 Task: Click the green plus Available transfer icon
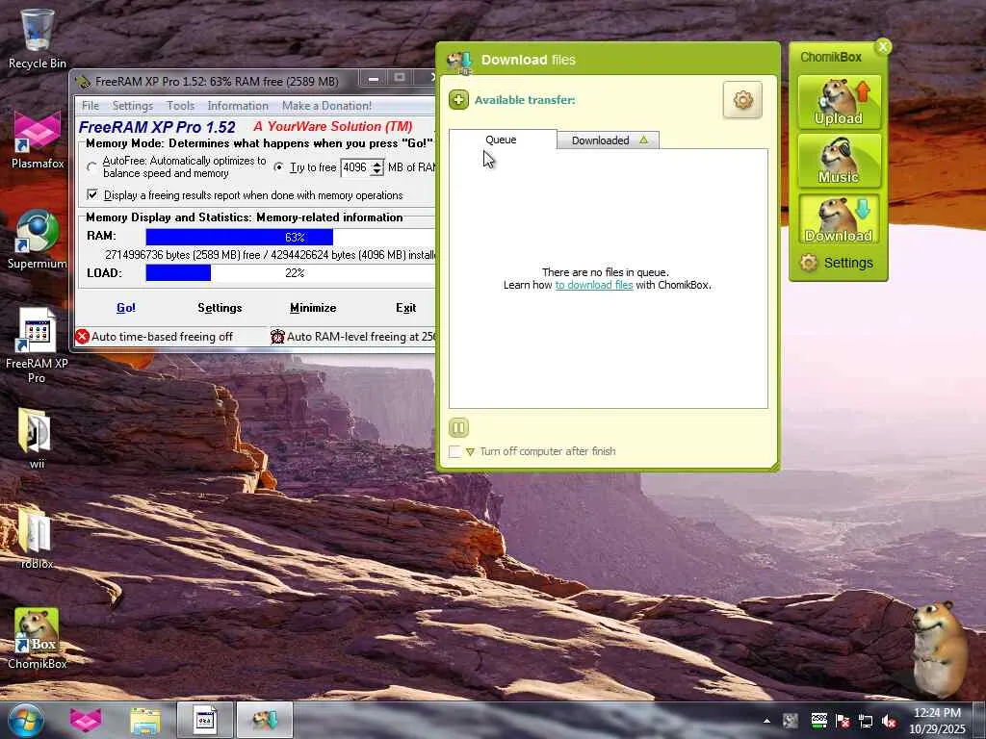click(x=458, y=99)
